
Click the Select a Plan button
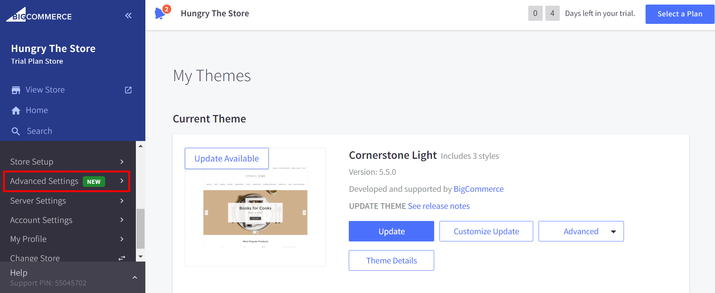coord(680,14)
